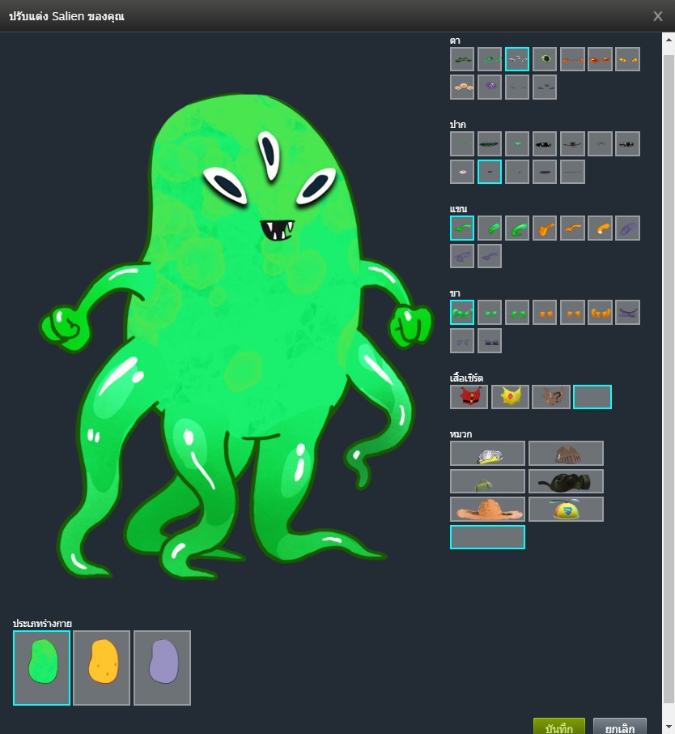Select the orange arm with clawed hand

point(545,228)
